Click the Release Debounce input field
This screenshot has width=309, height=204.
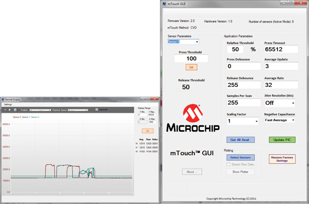click(244, 85)
